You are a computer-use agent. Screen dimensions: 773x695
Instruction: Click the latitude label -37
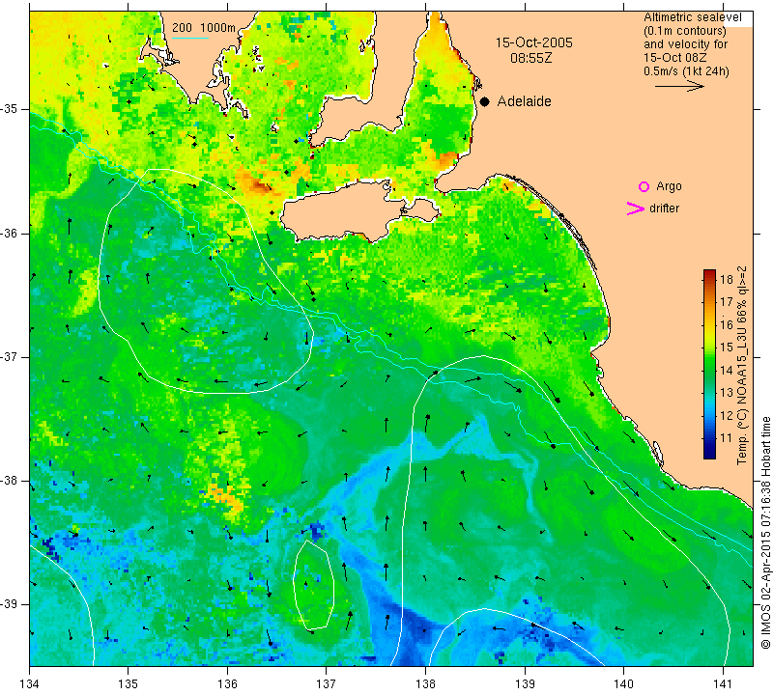(x=10, y=356)
